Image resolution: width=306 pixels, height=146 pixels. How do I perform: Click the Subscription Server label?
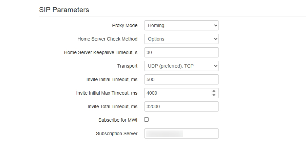point(117,133)
